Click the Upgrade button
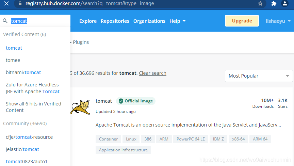The width and height of the screenshot is (294, 166). click(x=242, y=21)
